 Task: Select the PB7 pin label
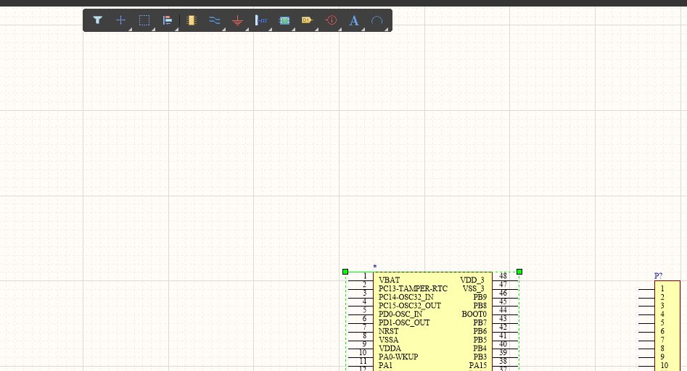pos(480,323)
